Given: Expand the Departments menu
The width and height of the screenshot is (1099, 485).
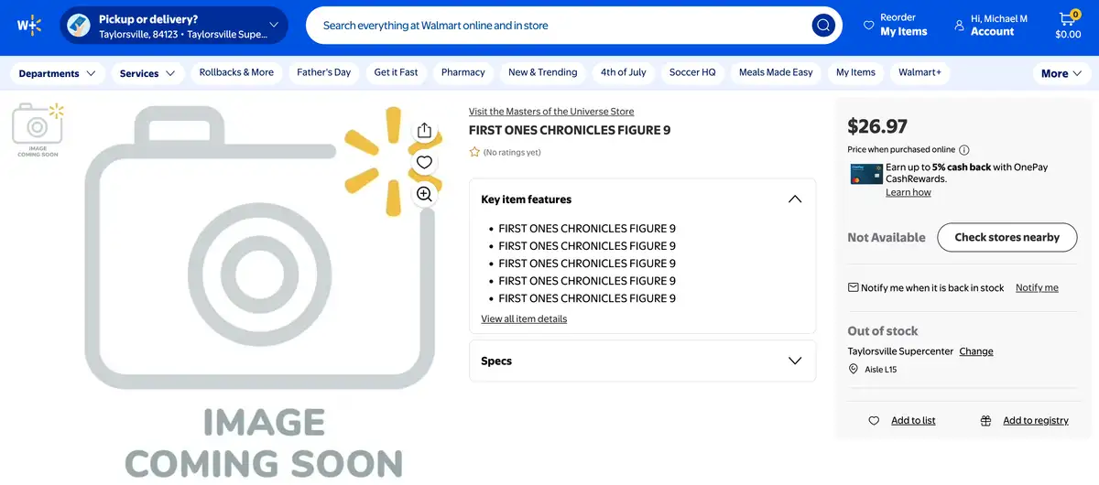Looking at the screenshot, I should click(57, 73).
